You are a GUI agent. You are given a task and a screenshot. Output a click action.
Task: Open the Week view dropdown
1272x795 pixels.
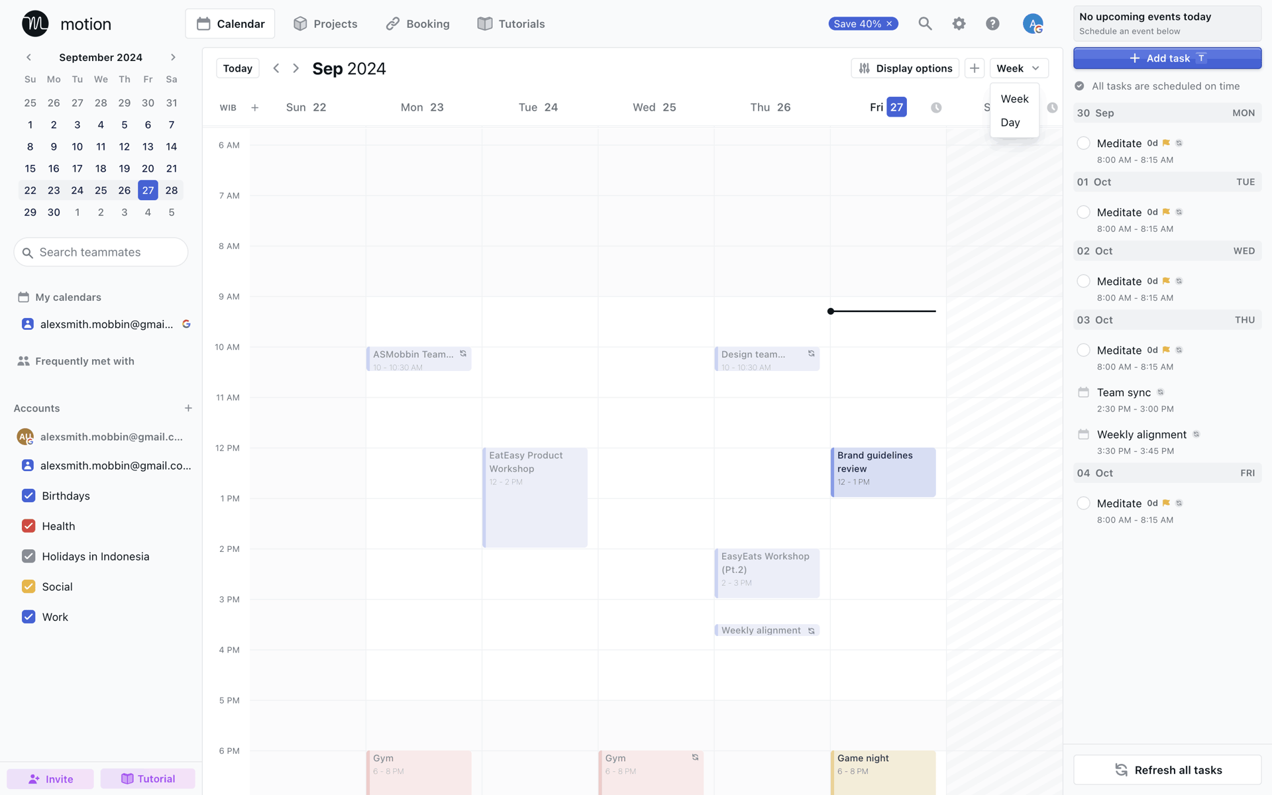[1019, 68]
